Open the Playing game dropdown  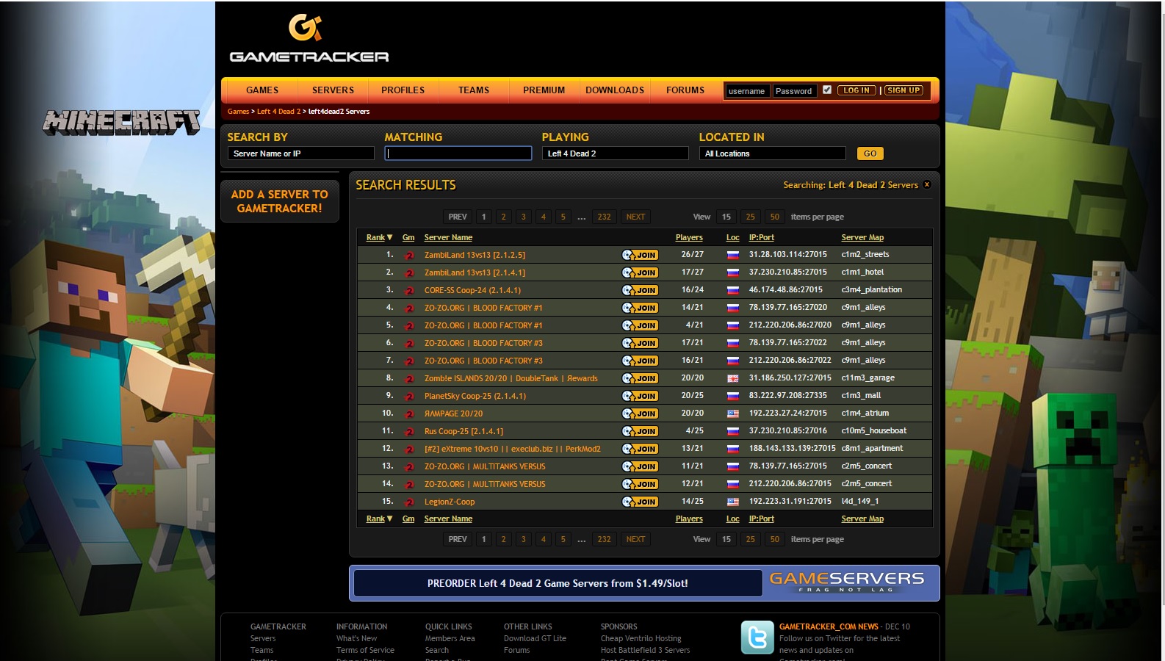click(x=616, y=153)
